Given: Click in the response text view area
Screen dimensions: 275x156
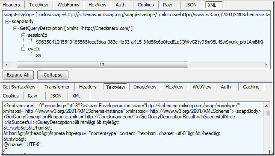Looking at the screenshot, I should (133, 128).
